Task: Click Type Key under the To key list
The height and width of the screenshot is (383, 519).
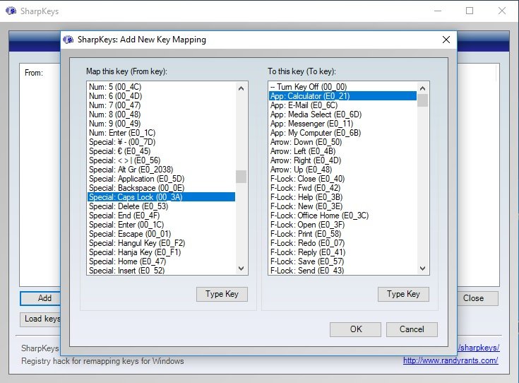Action: click(x=403, y=294)
